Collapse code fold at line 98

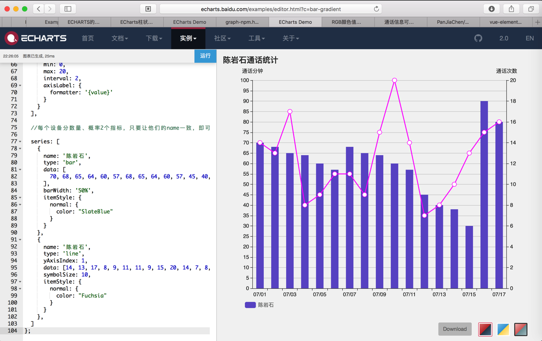20,289
